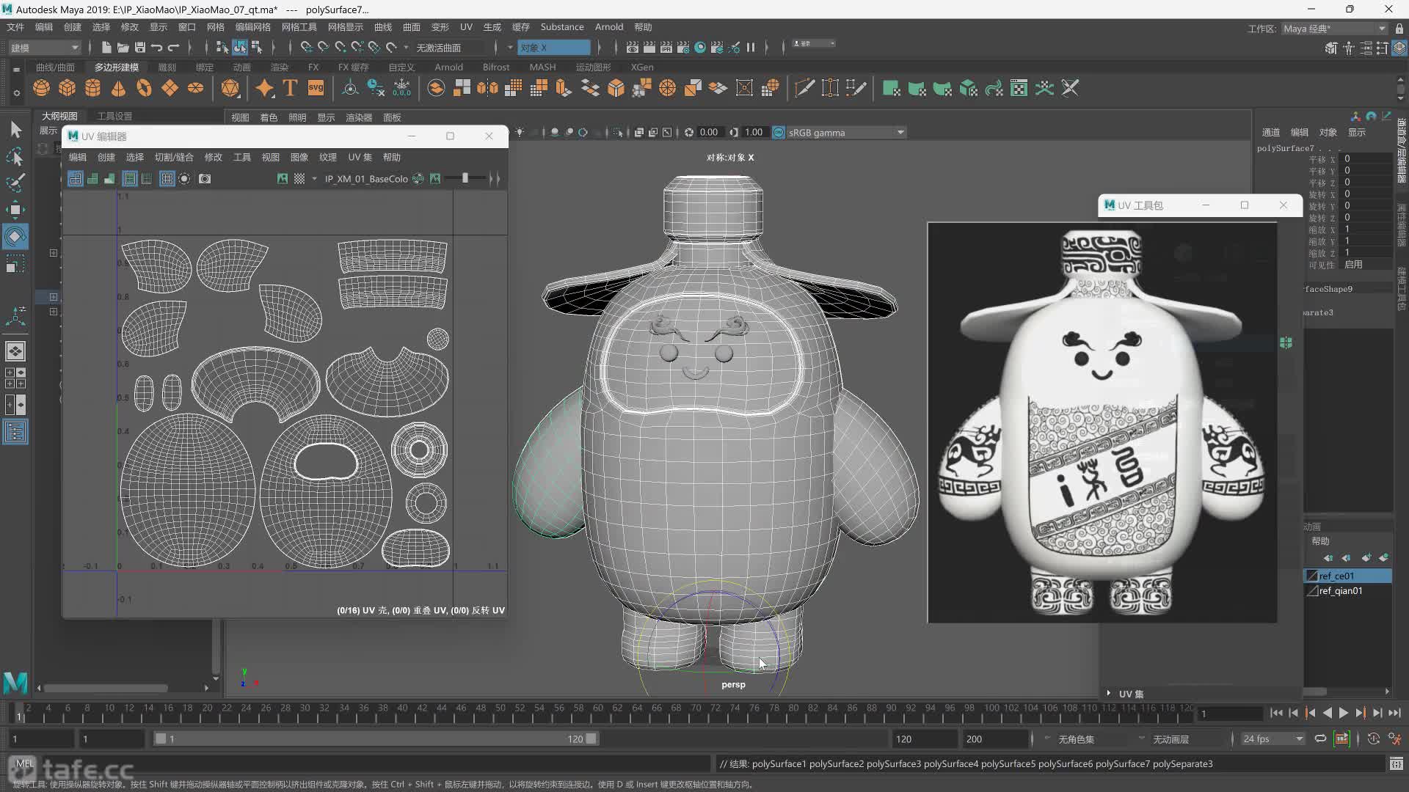Click the MEL script language button
Screen dimensions: 1409x792
[x=25, y=763]
